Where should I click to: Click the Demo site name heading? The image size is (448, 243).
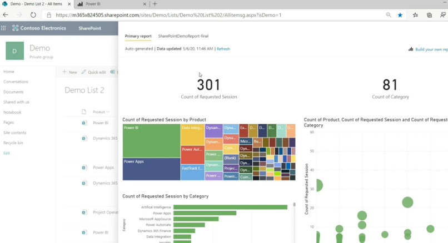point(39,48)
